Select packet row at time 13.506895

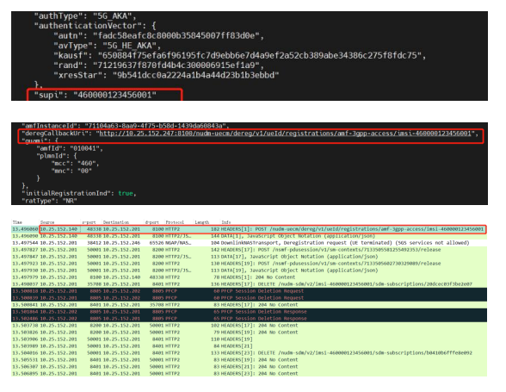250,373
